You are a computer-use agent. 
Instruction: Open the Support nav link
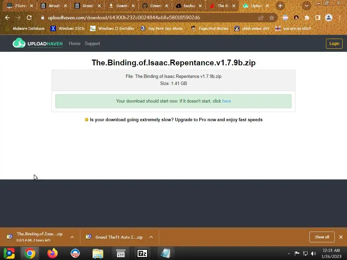point(93,44)
